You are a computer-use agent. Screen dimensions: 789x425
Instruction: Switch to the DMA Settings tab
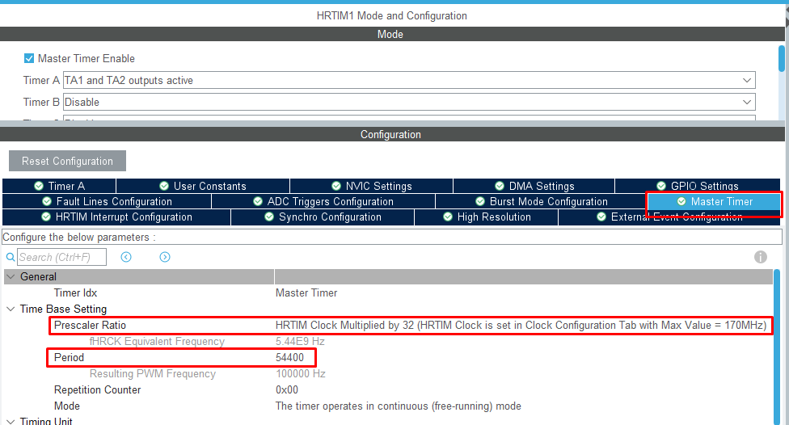pos(534,186)
